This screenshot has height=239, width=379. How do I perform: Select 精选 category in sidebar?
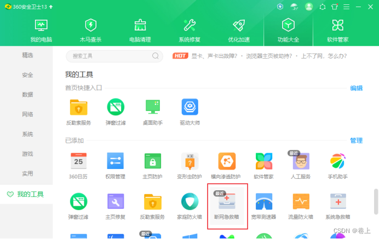(x=27, y=55)
